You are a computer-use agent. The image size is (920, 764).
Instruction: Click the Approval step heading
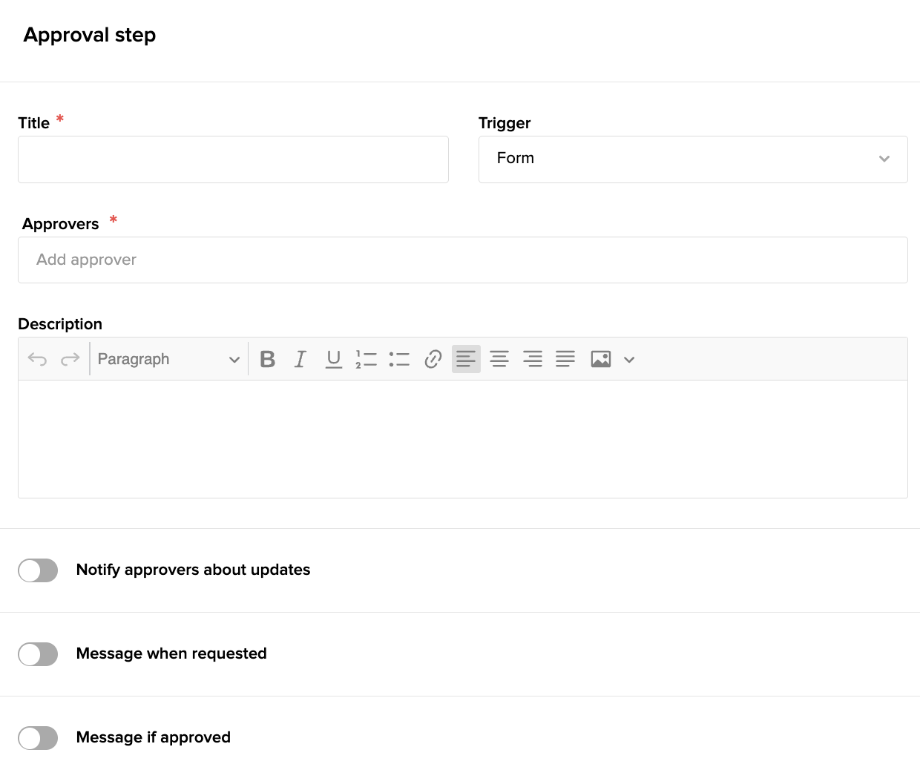tap(90, 35)
